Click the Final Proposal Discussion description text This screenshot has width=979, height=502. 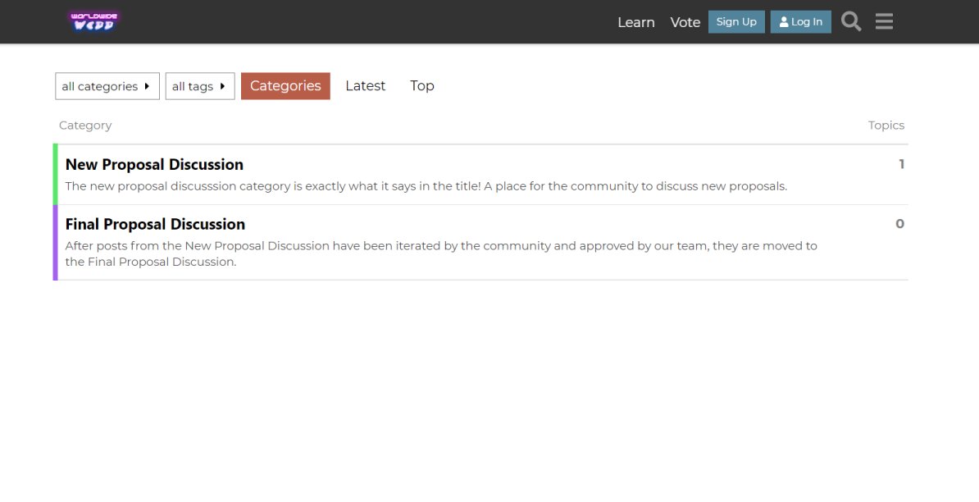pos(441,253)
